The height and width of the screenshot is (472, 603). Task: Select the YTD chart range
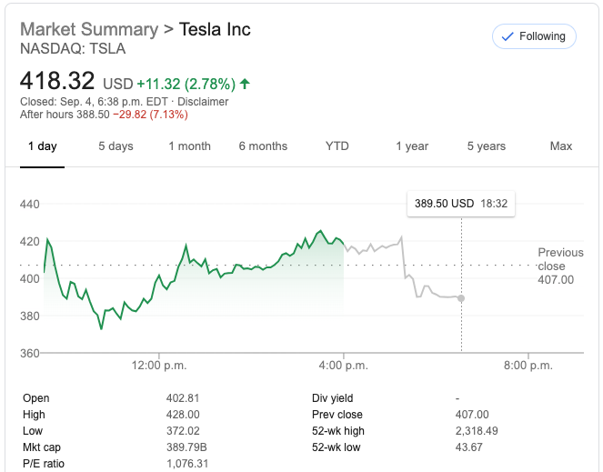point(337,146)
